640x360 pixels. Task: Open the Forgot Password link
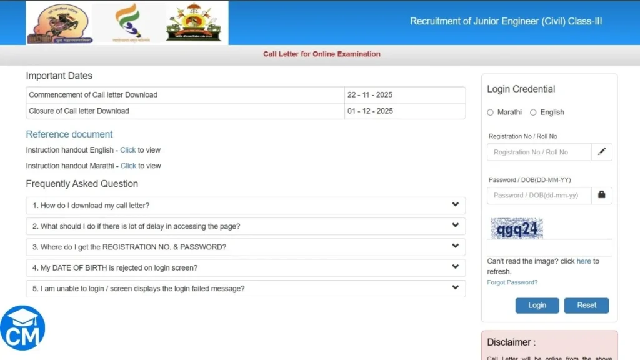coord(512,282)
